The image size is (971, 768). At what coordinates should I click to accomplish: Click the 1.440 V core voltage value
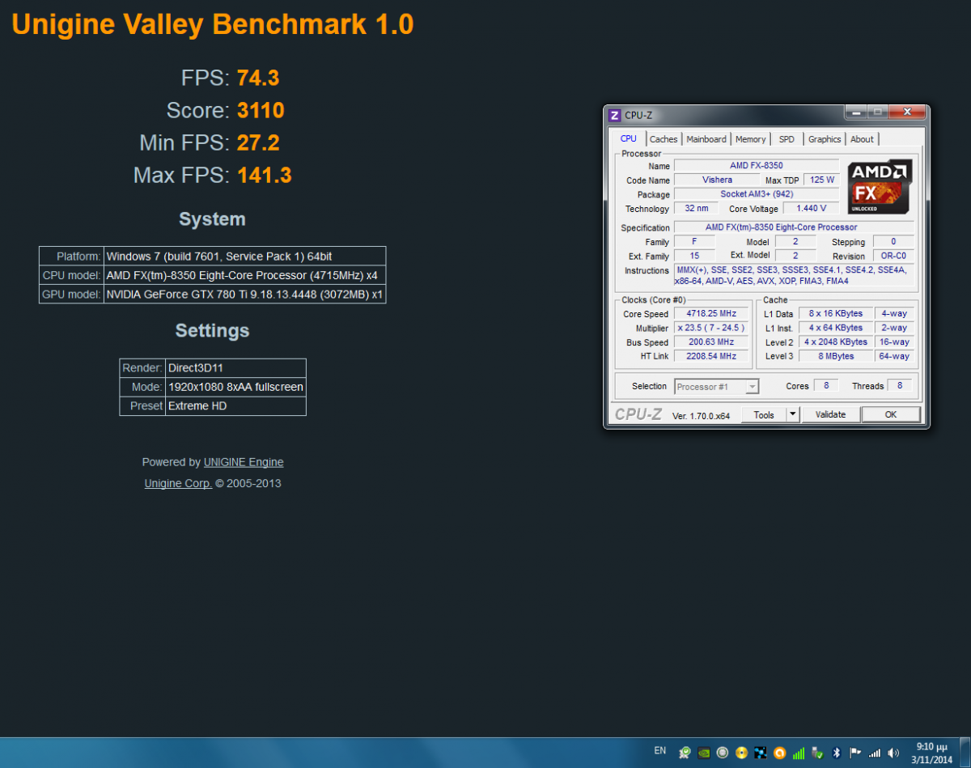point(810,208)
